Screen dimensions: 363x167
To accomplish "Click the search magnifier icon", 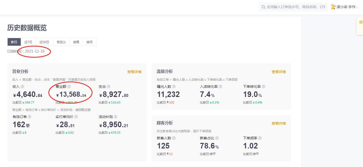I will coord(263,7).
